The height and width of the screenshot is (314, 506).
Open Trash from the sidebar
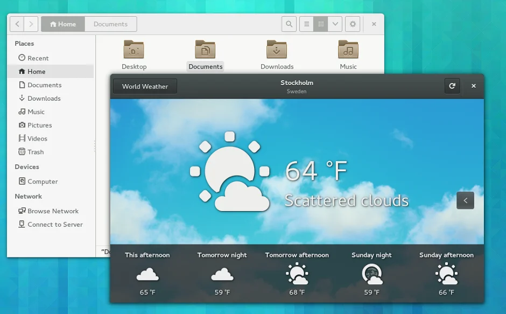tap(36, 152)
